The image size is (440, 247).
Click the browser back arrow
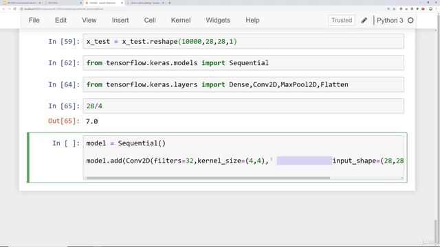pyautogui.click(x=3, y=9)
